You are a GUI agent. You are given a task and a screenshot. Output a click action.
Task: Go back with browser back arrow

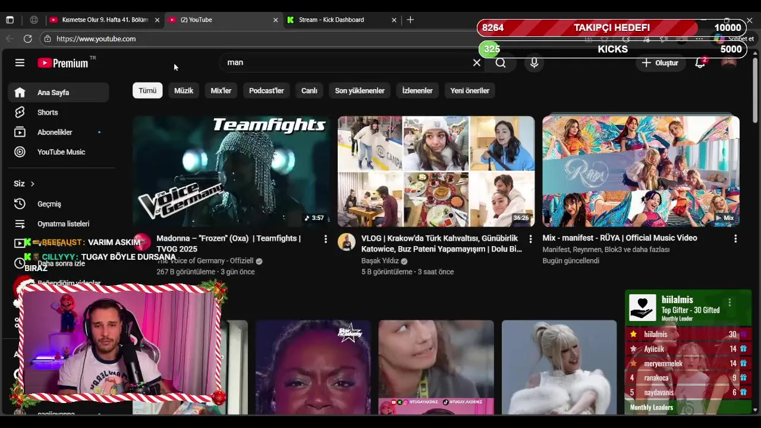pos(10,39)
